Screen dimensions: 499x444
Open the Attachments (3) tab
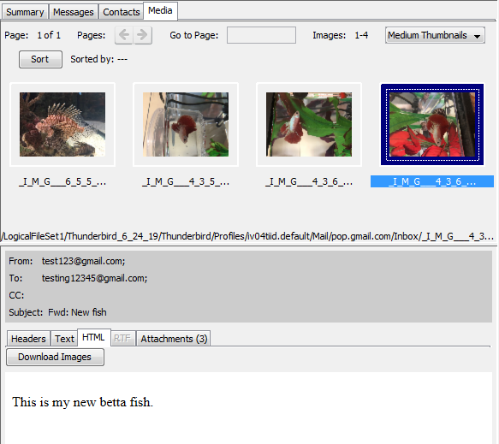(174, 339)
